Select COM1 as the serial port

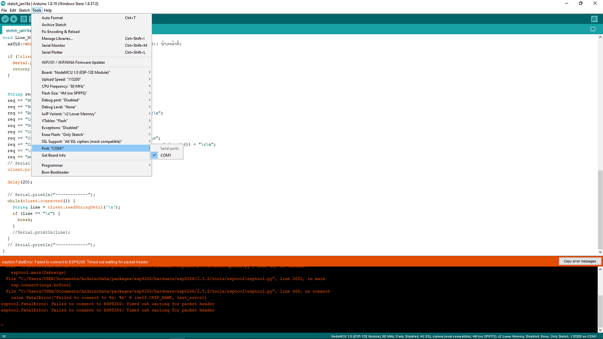[165, 155]
